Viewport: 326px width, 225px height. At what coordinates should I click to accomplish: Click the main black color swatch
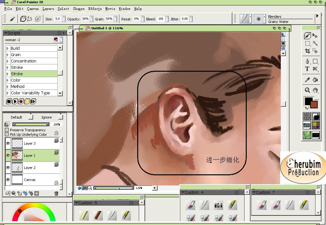(308, 101)
